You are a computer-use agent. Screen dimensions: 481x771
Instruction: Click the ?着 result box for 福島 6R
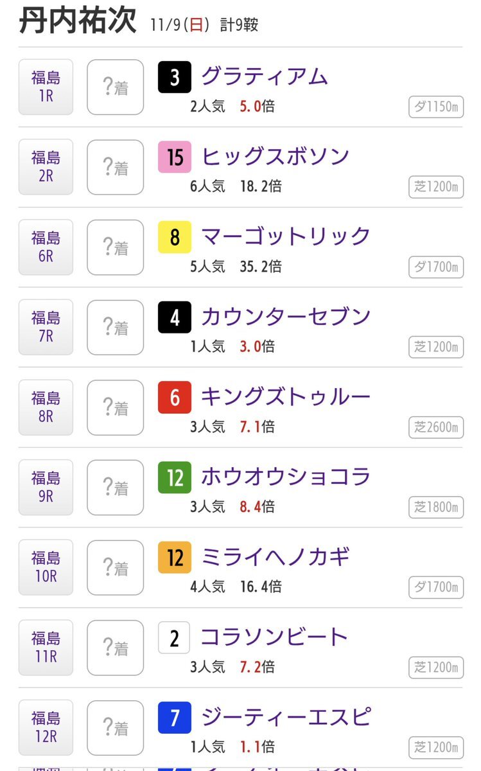[116, 247]
